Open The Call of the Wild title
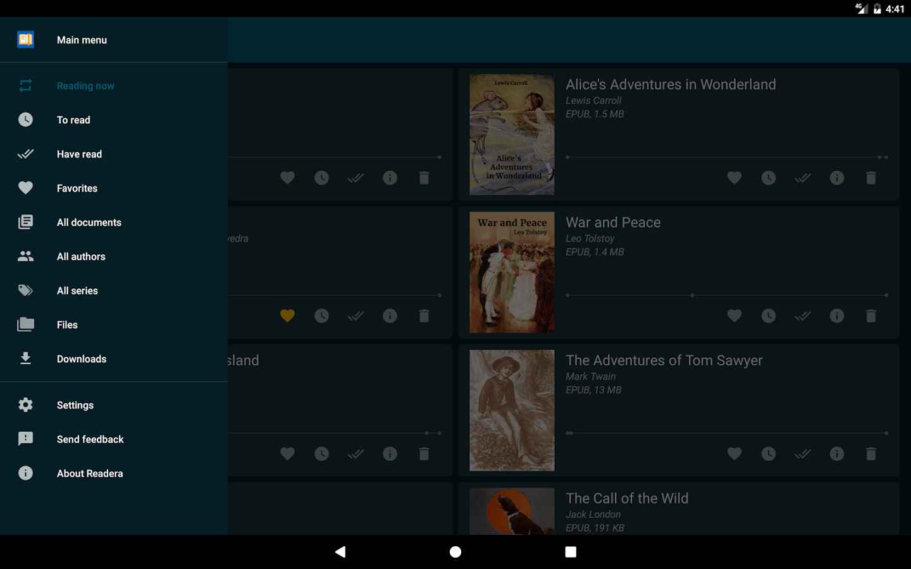 point(627,498)
